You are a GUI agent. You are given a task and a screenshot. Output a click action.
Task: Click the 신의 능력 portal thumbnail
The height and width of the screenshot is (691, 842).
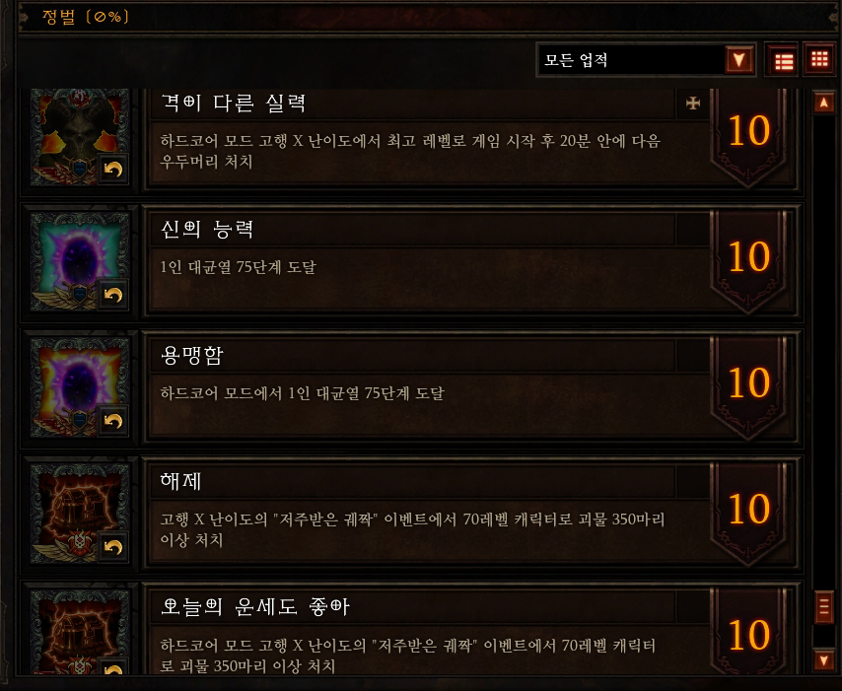click(x=79, y=261)
